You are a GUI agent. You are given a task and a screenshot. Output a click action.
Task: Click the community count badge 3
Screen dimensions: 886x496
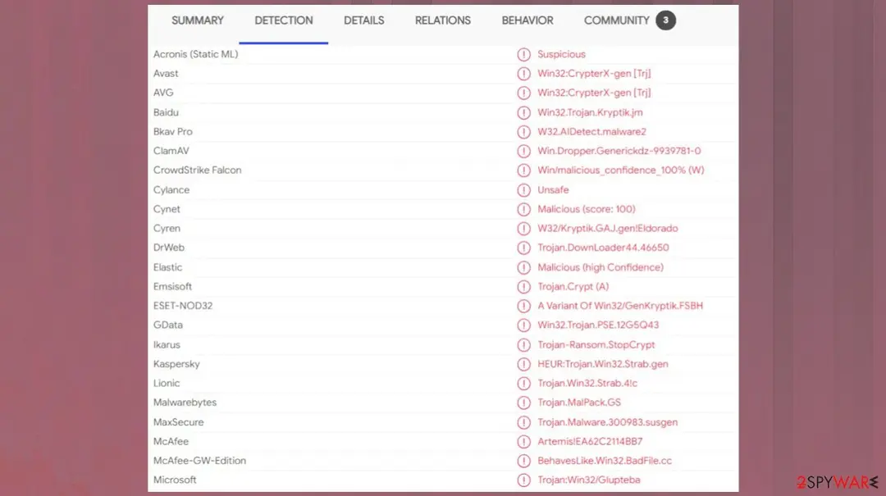coord(665,20)
